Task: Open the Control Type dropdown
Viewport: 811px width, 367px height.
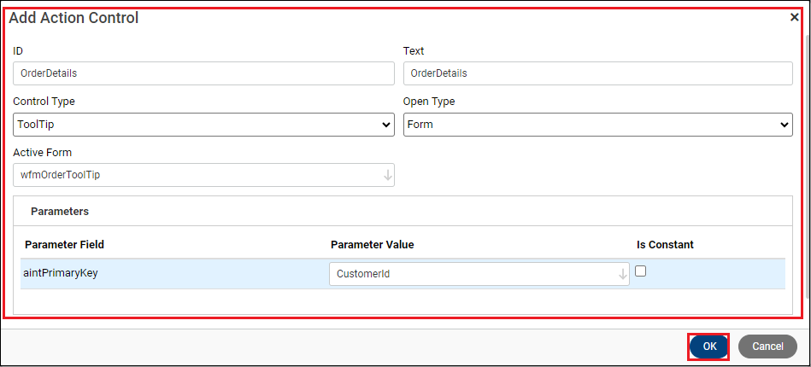Action: [203, 125]
